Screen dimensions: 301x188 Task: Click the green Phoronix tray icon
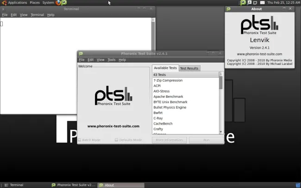[243, 3]
